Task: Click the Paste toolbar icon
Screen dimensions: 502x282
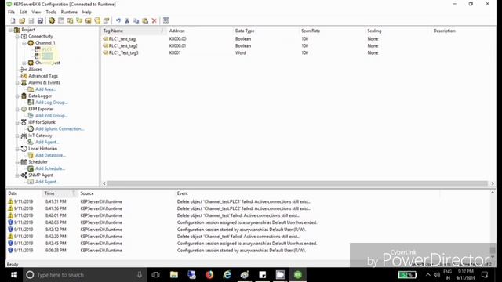Action: coord(145,21)
